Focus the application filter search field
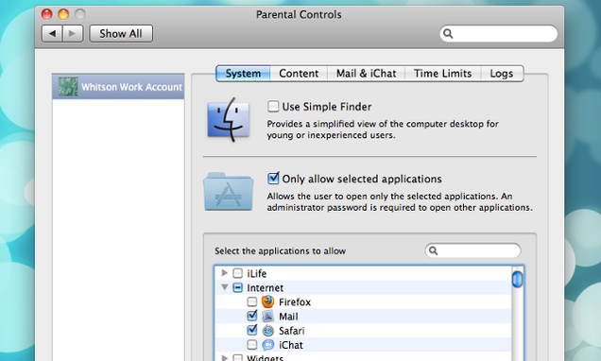Screen dimensions: 601x361 [x=472, y=250]
